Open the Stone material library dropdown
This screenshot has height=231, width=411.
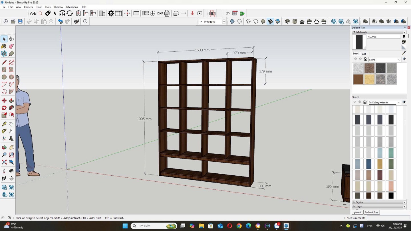(385, 60)
